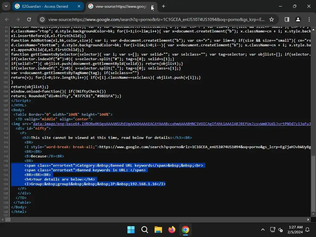316x237 pixels.
Task: Click the horizontal scrollbar thumb
Action: tap(8, 220)
